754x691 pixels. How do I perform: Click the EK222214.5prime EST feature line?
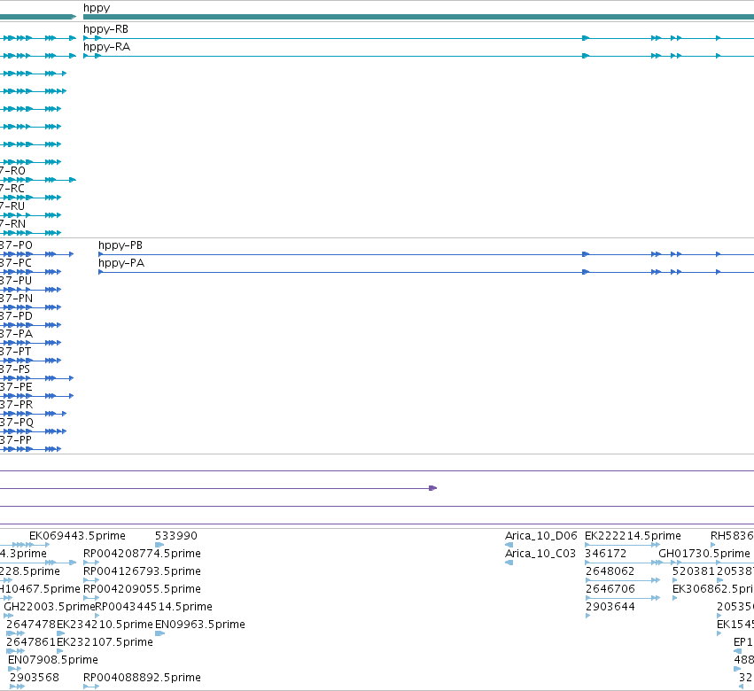(622, 545)
